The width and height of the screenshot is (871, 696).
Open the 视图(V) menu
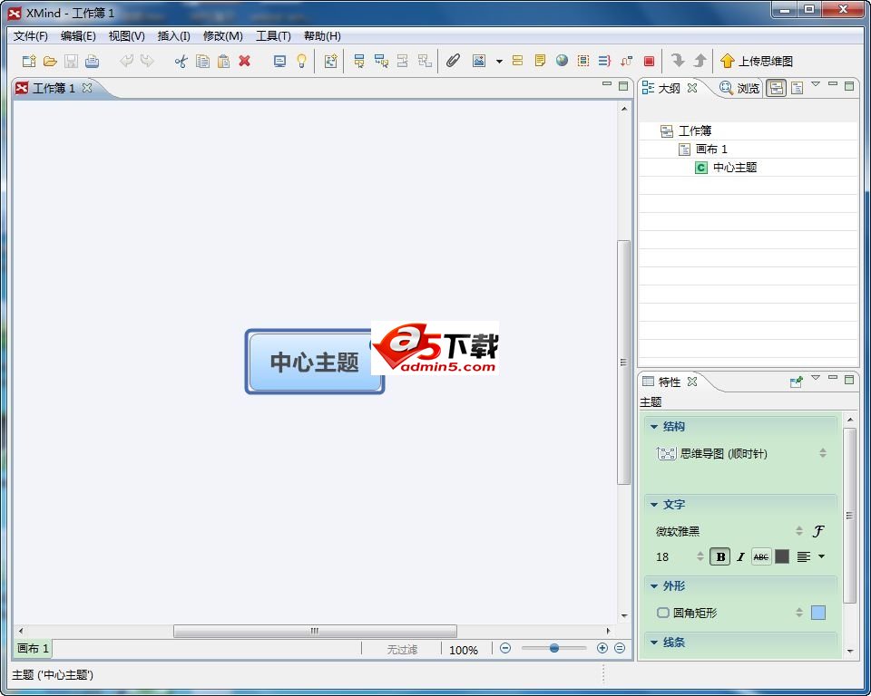point(127,36)
